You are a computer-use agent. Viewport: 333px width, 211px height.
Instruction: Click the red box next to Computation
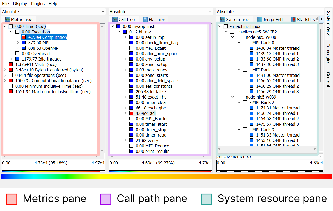(24, 37)
